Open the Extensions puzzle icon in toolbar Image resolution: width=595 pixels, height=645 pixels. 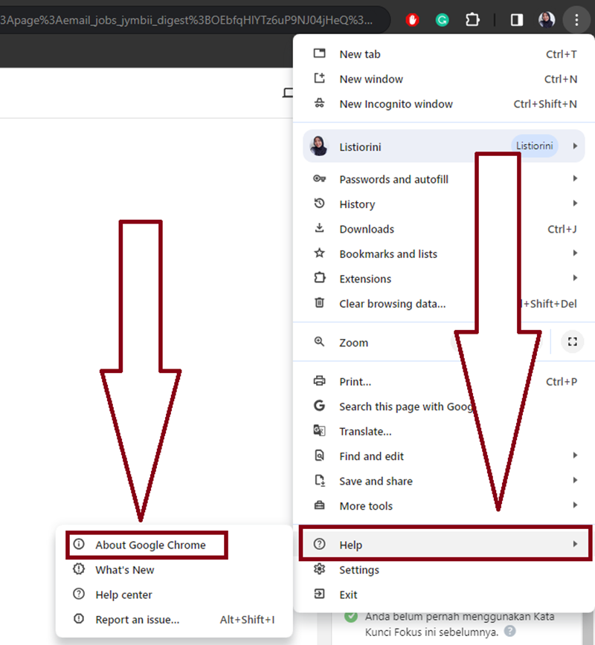coord(472,20)
